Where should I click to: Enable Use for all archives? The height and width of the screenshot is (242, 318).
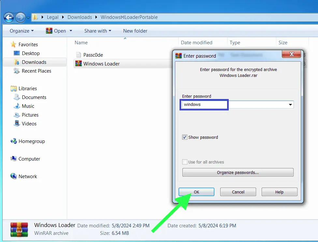click(185, 162)
